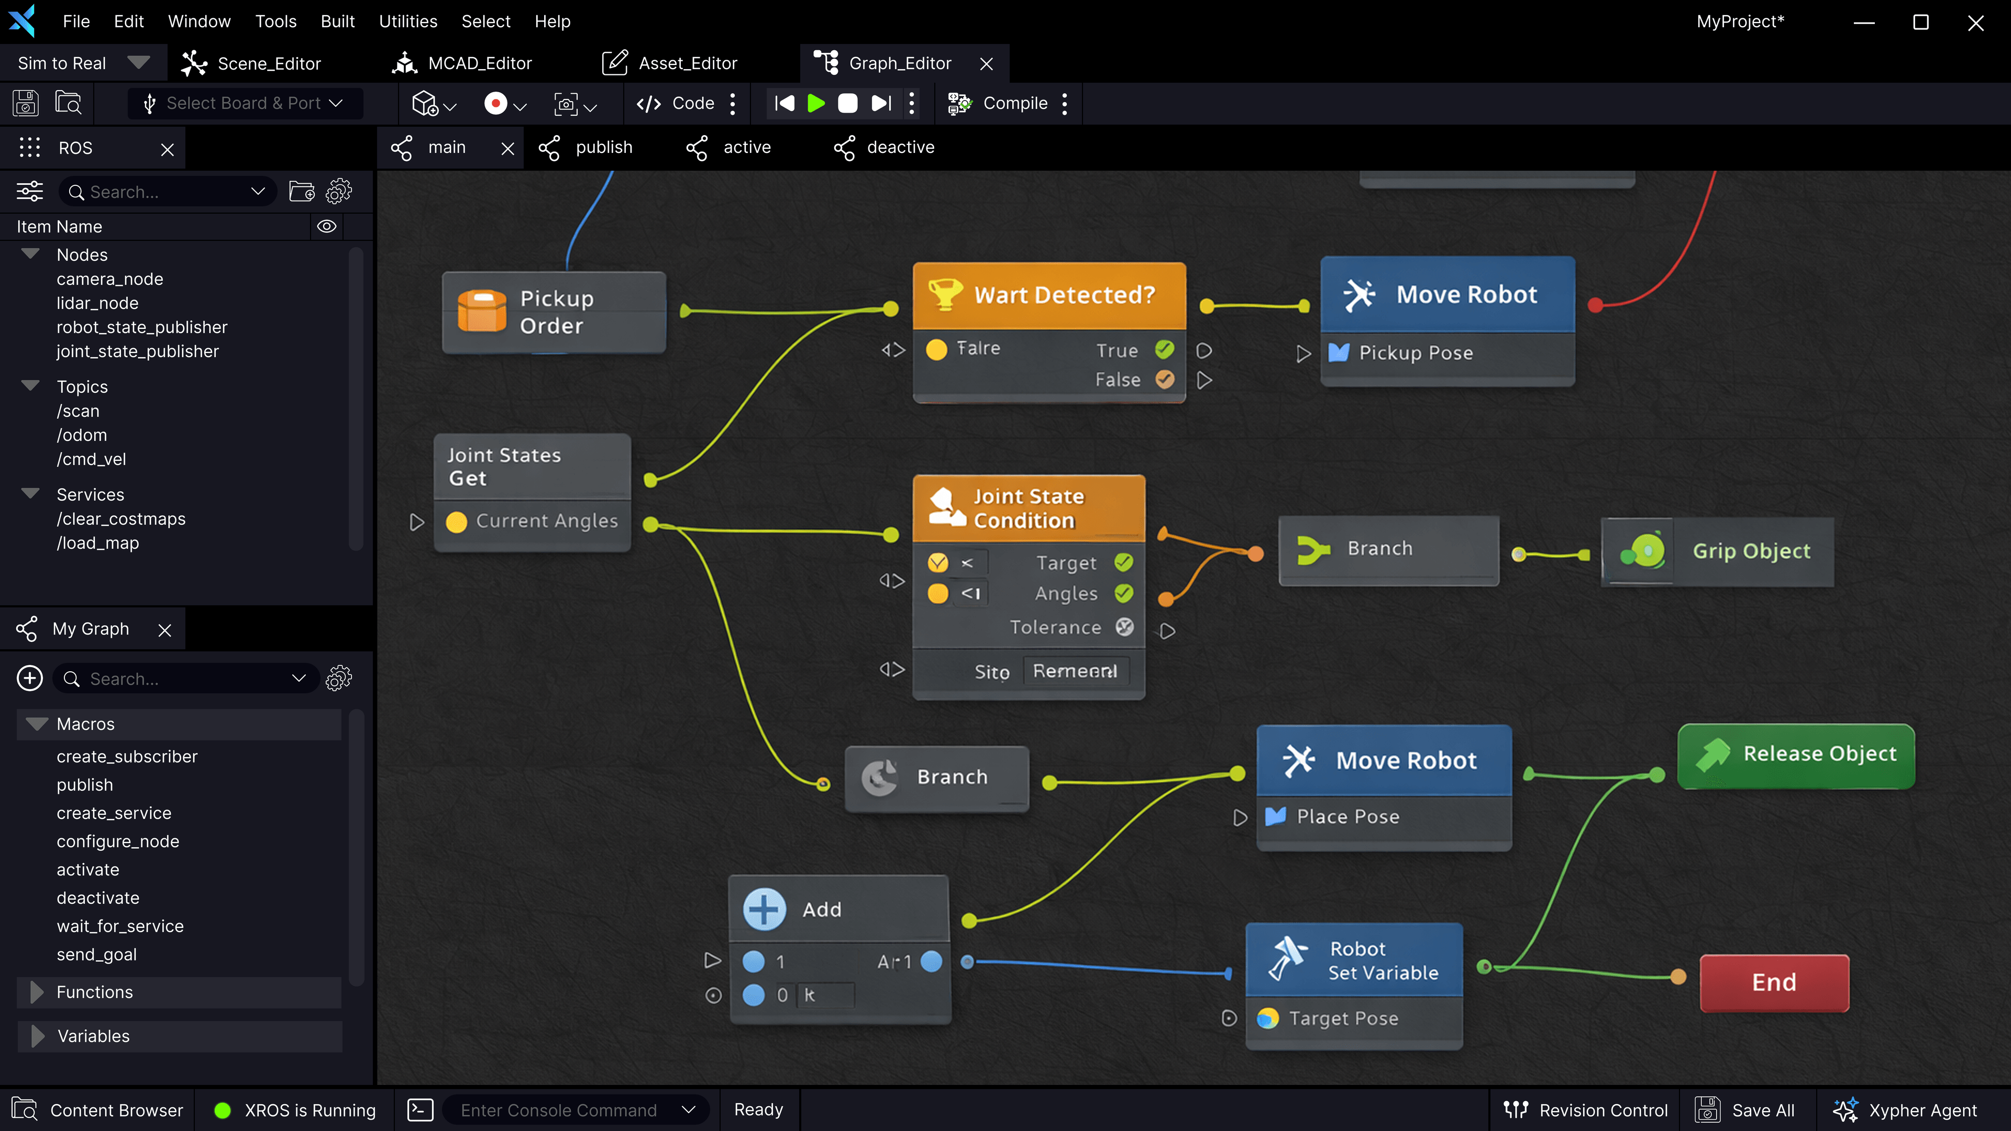Collapse the Topics tree group
The image size is (2011, 1131).
click(30, 385)
